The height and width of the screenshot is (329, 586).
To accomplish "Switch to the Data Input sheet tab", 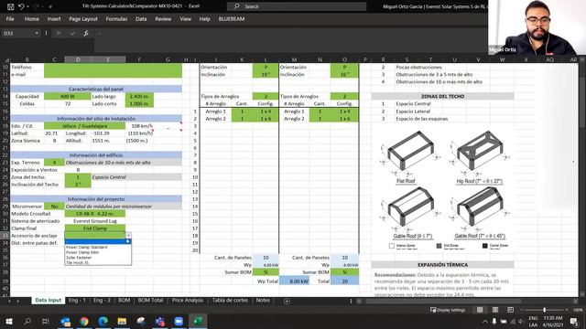I will pyautogui.click(x=48, y=301).
